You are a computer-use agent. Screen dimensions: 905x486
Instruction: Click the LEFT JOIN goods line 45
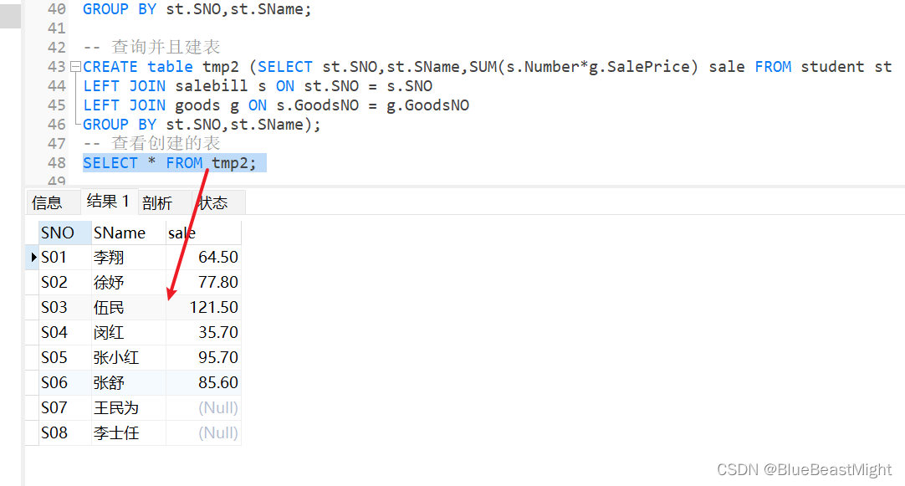pyautogui.click(x=276, y=105)
